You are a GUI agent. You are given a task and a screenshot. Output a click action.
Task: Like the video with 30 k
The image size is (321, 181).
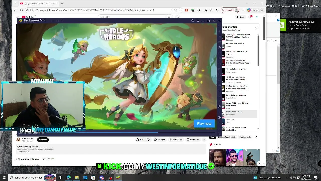[140, 140]
